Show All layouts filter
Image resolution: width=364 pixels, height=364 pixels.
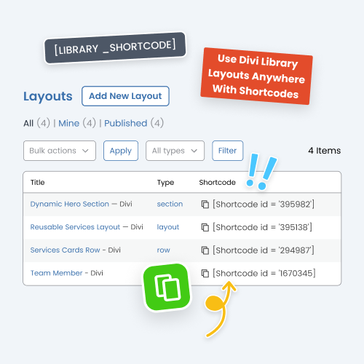point(28,123)
